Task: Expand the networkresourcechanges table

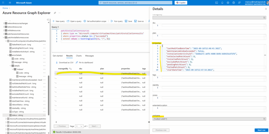Action: tap(4, 23)
